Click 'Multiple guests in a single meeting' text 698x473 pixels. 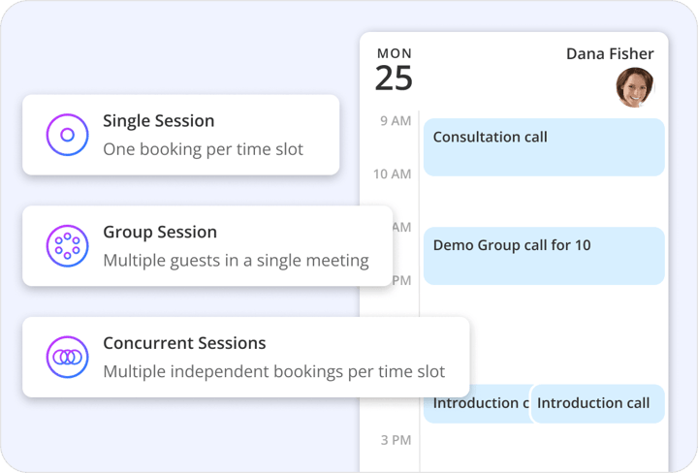236,261
